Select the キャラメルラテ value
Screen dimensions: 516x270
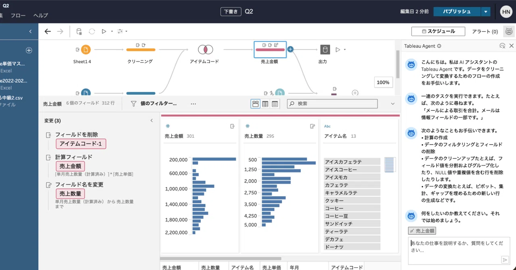click(352, 193)
